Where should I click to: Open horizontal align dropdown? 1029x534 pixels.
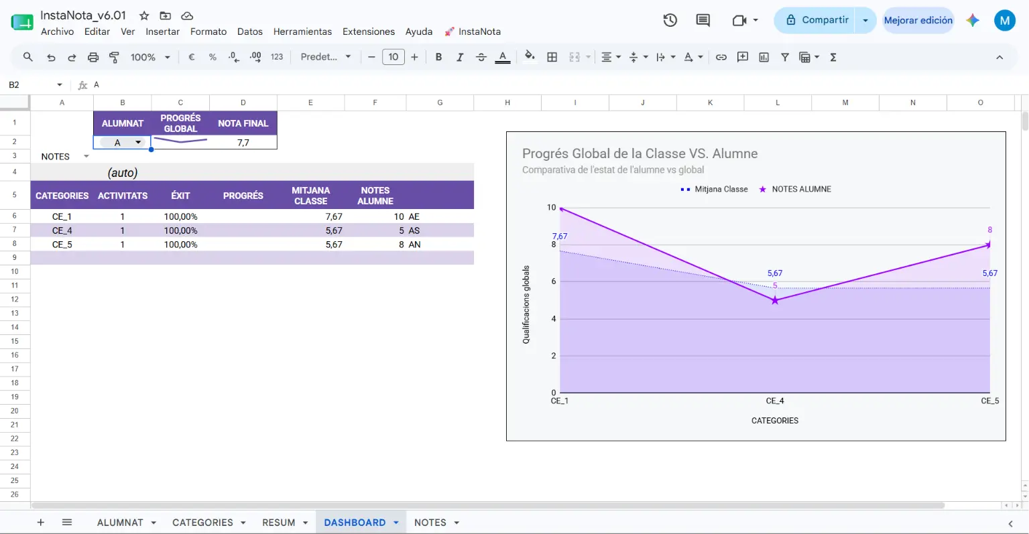[611, 57]
